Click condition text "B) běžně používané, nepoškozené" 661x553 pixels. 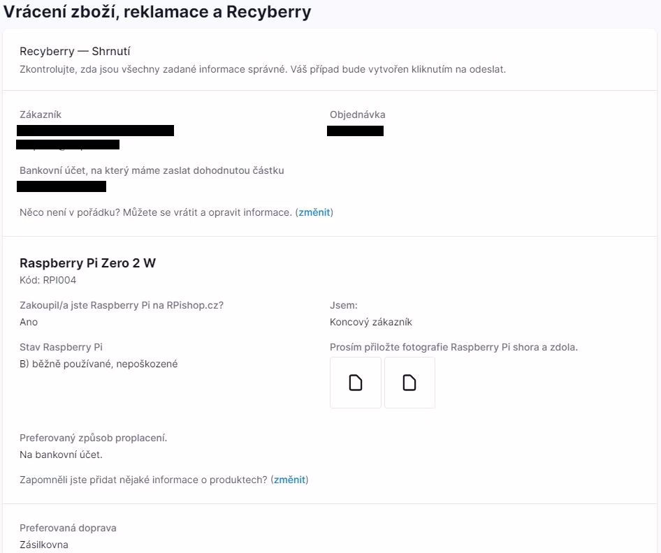pyautogui.click(x=99, y=364)
